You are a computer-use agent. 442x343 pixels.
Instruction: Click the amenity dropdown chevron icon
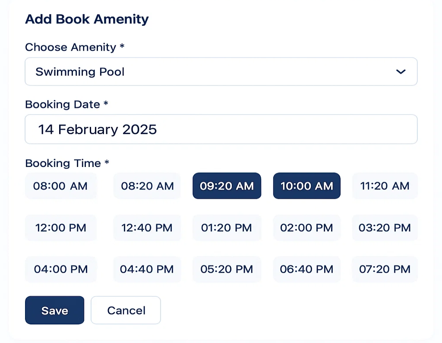pos(401,72)
